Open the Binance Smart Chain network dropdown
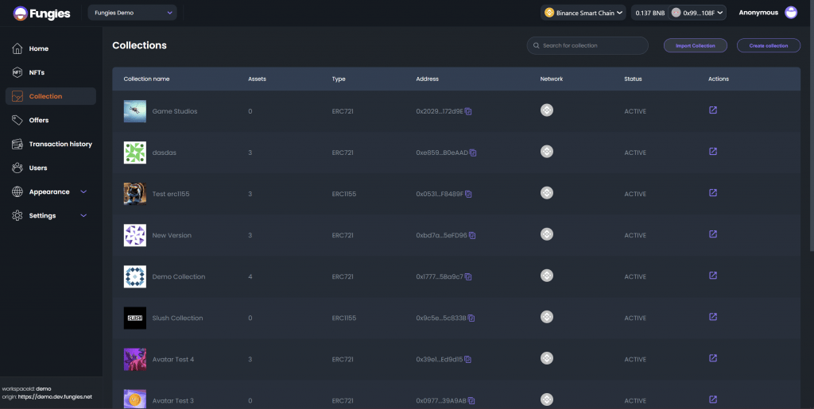 [583, 13]
